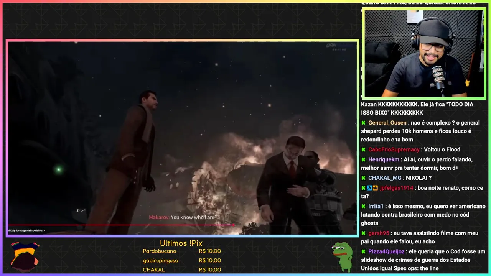Image resolution: width=491 pixels, height=276 pixels.
Task: Click the R$ 10,00 amount beside Pardobucano
Action: pos(210,251)
